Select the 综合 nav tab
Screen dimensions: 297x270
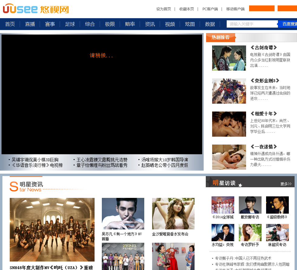90,24
